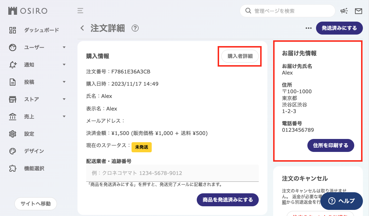Select ストア menu item
Viewport: 369px width, 216px height.
(32, 99)
